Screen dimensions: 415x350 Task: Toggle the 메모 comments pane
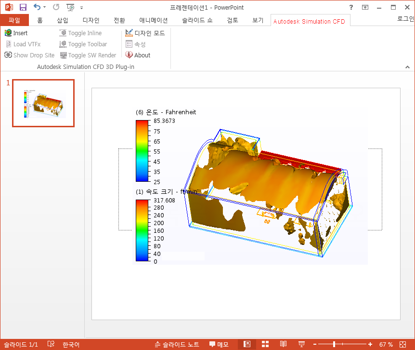(x=219, y=344)
